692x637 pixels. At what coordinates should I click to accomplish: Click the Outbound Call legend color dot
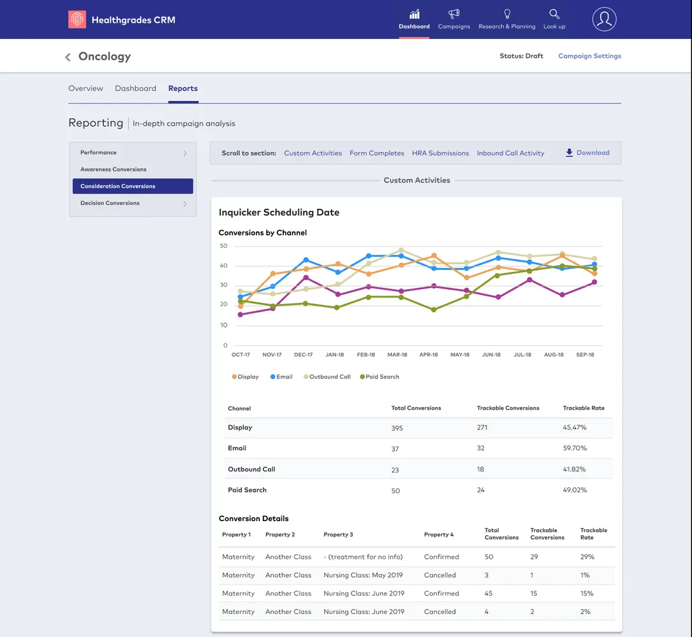point(306,377)
